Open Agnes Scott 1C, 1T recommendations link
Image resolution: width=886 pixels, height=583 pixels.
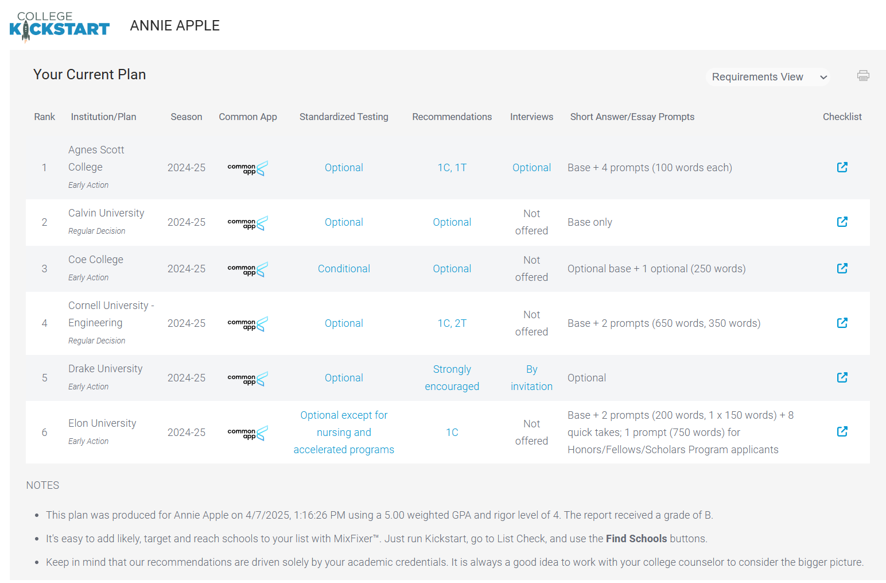452,168
